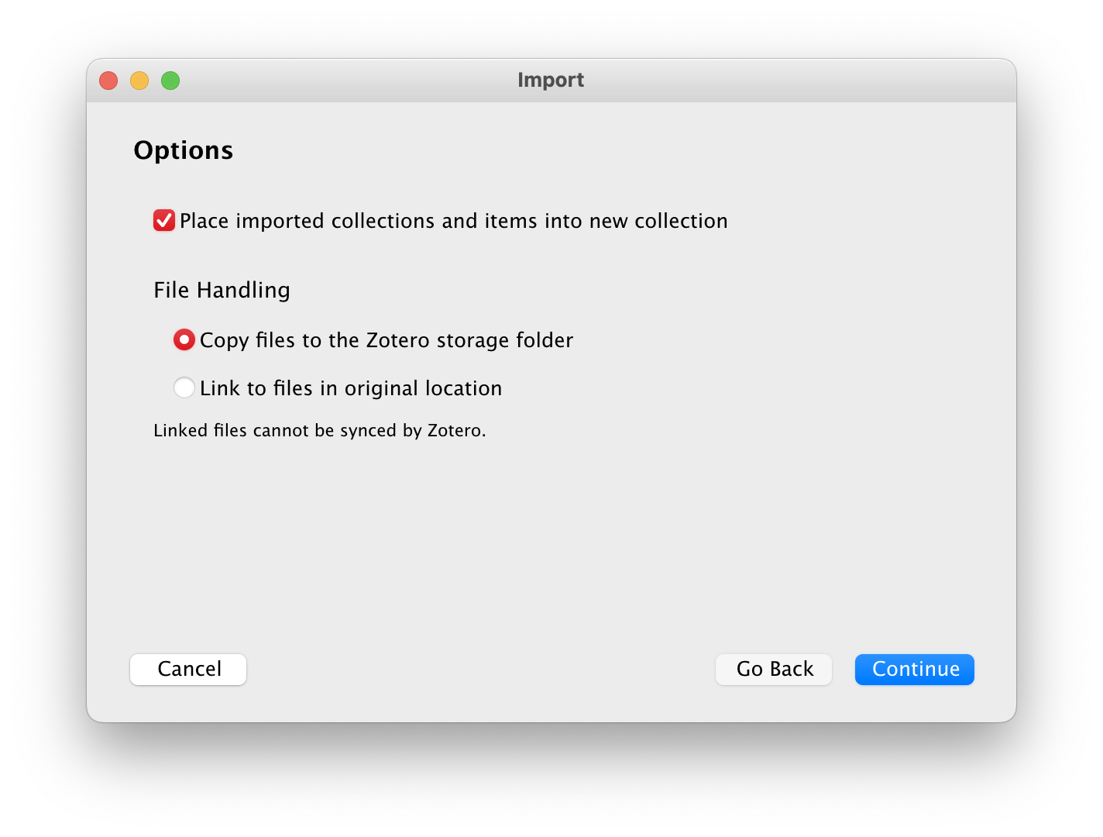1103x837 pixels.
Task: Enable "Place imported collections and items into new collection"
Action: coord(163,221)
